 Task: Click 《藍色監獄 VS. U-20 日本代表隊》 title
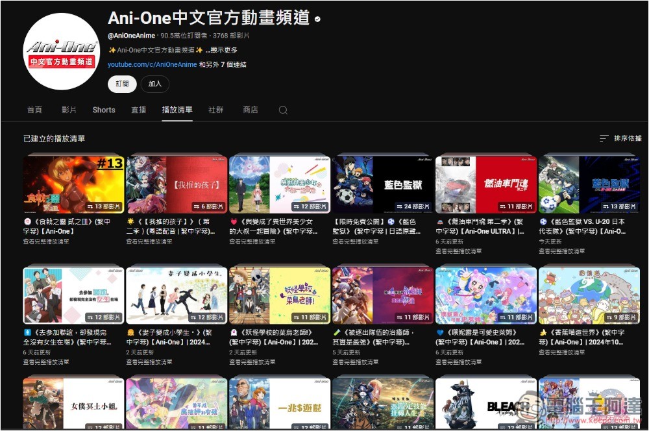tap(582, 227)
